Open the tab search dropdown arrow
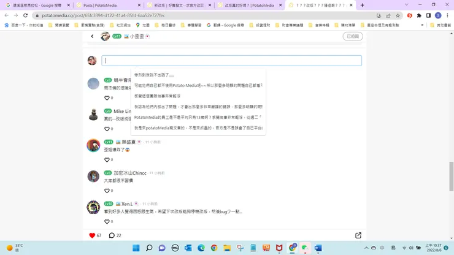Screen dimensions: 454x255 click(407, 5)
